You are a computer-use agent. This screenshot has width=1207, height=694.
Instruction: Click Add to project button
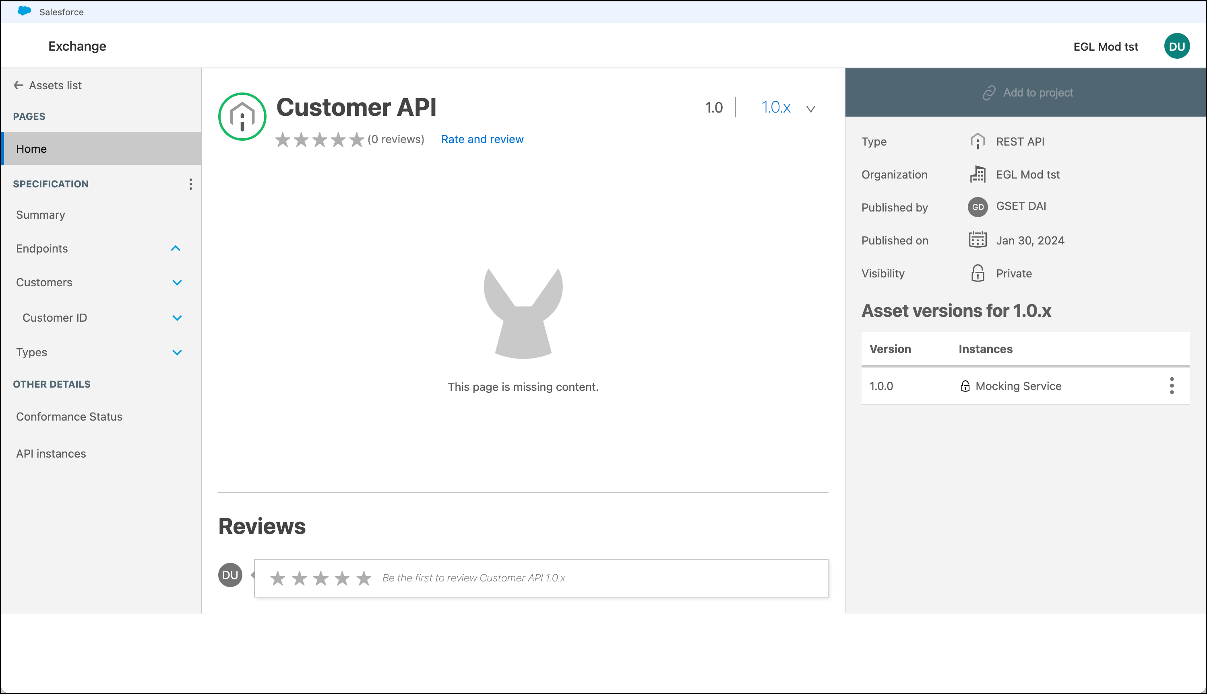coord(1026,92)
